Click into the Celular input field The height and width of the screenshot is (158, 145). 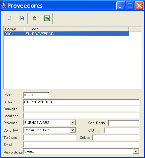[116, 138]
